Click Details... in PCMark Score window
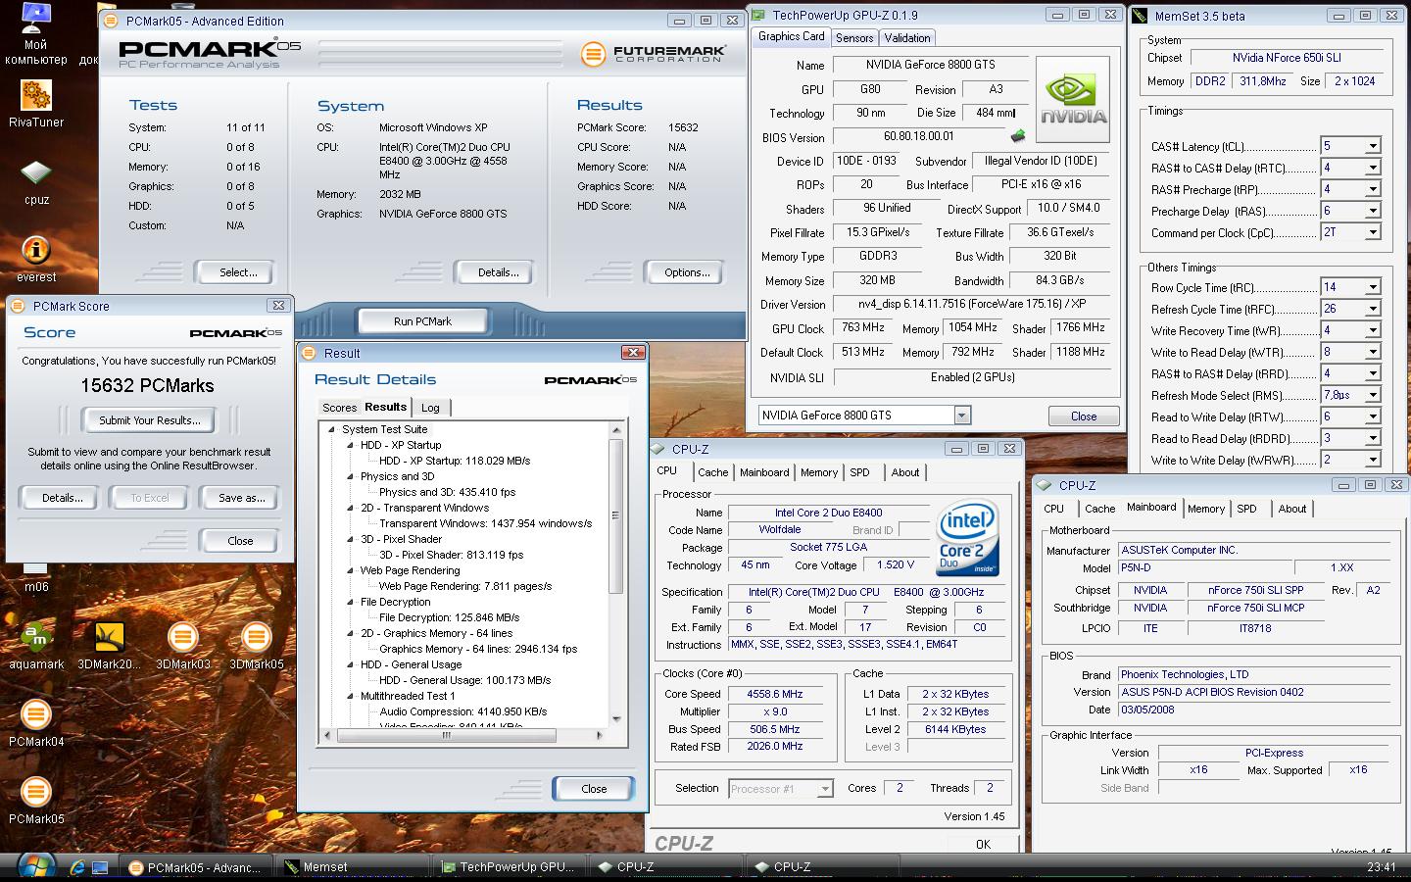Viewport: 1411px width, 882px height. click(x=62, y=498)
